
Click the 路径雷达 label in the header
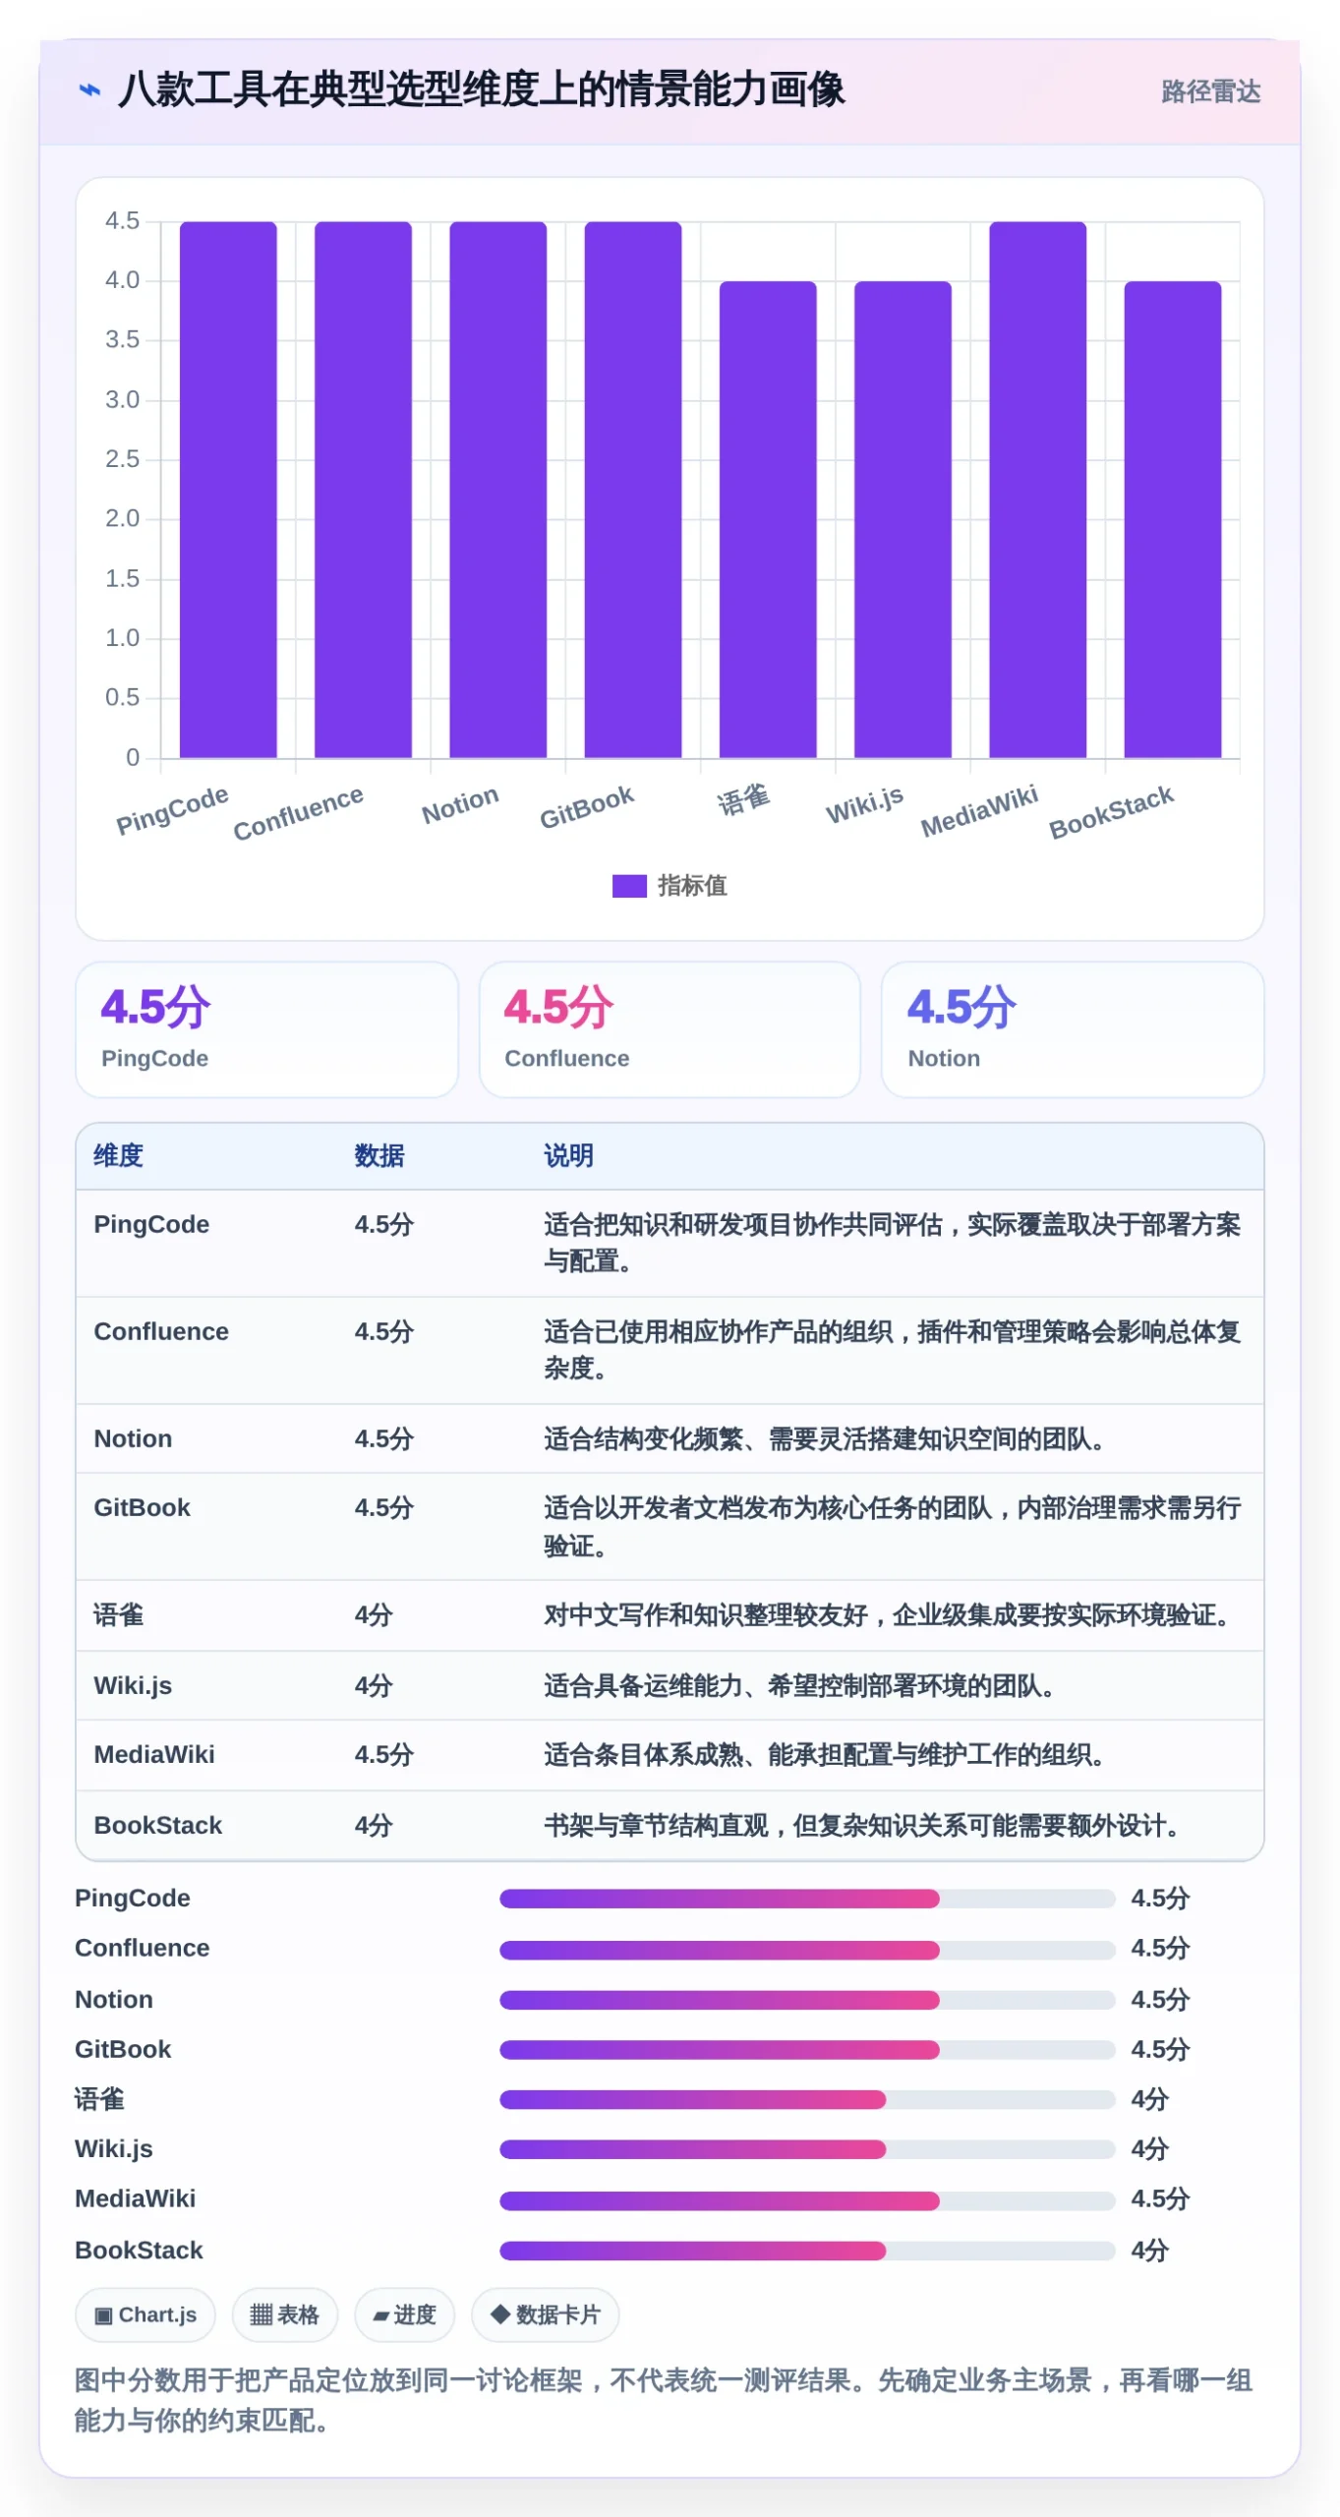click(x=1210, y=91)
